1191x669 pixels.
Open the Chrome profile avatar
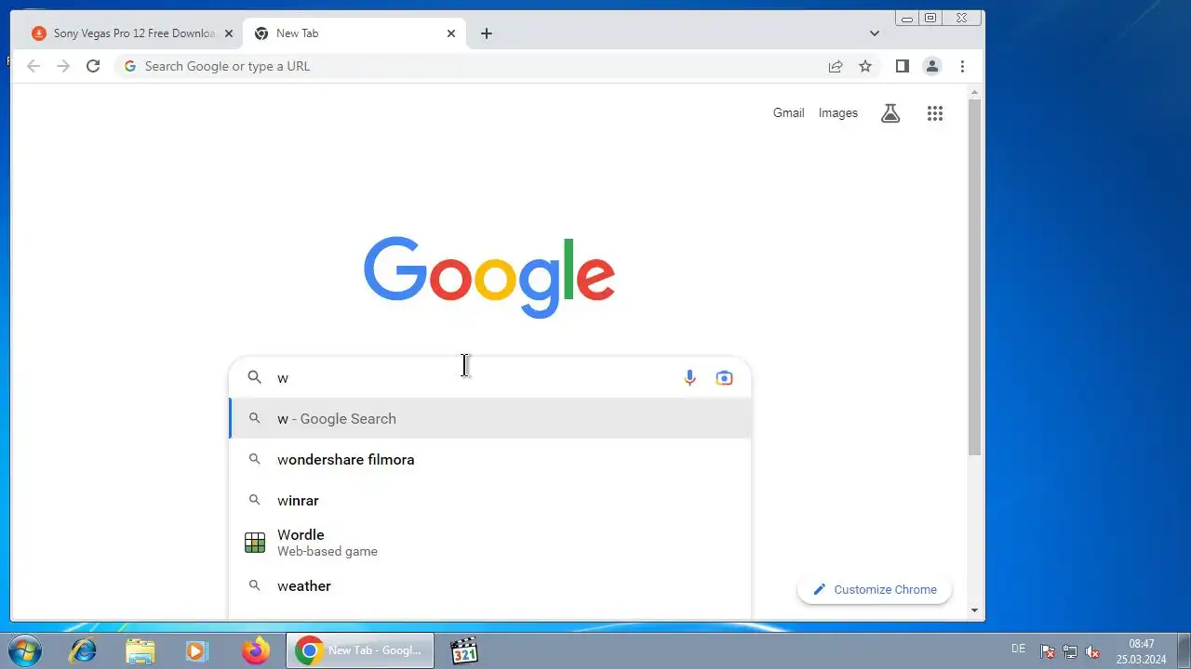pyautogui.click(x=931, y=66)
